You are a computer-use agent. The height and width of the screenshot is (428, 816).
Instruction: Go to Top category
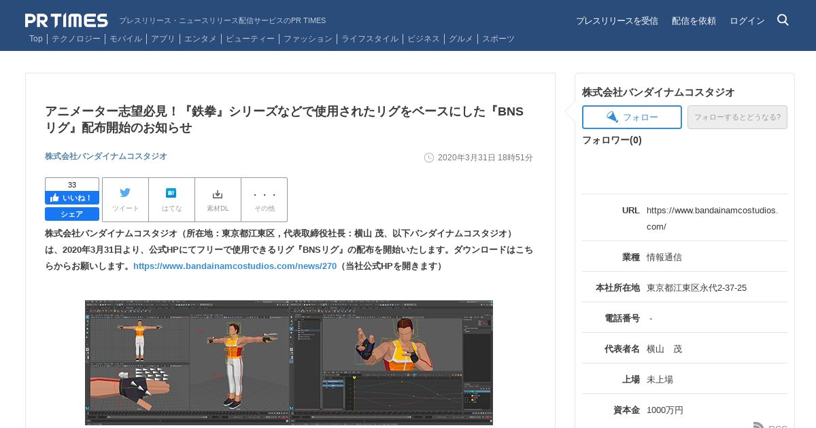36,39
